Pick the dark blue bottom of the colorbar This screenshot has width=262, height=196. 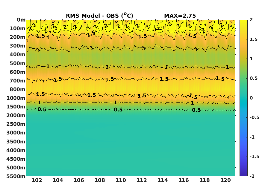[243, 174]
